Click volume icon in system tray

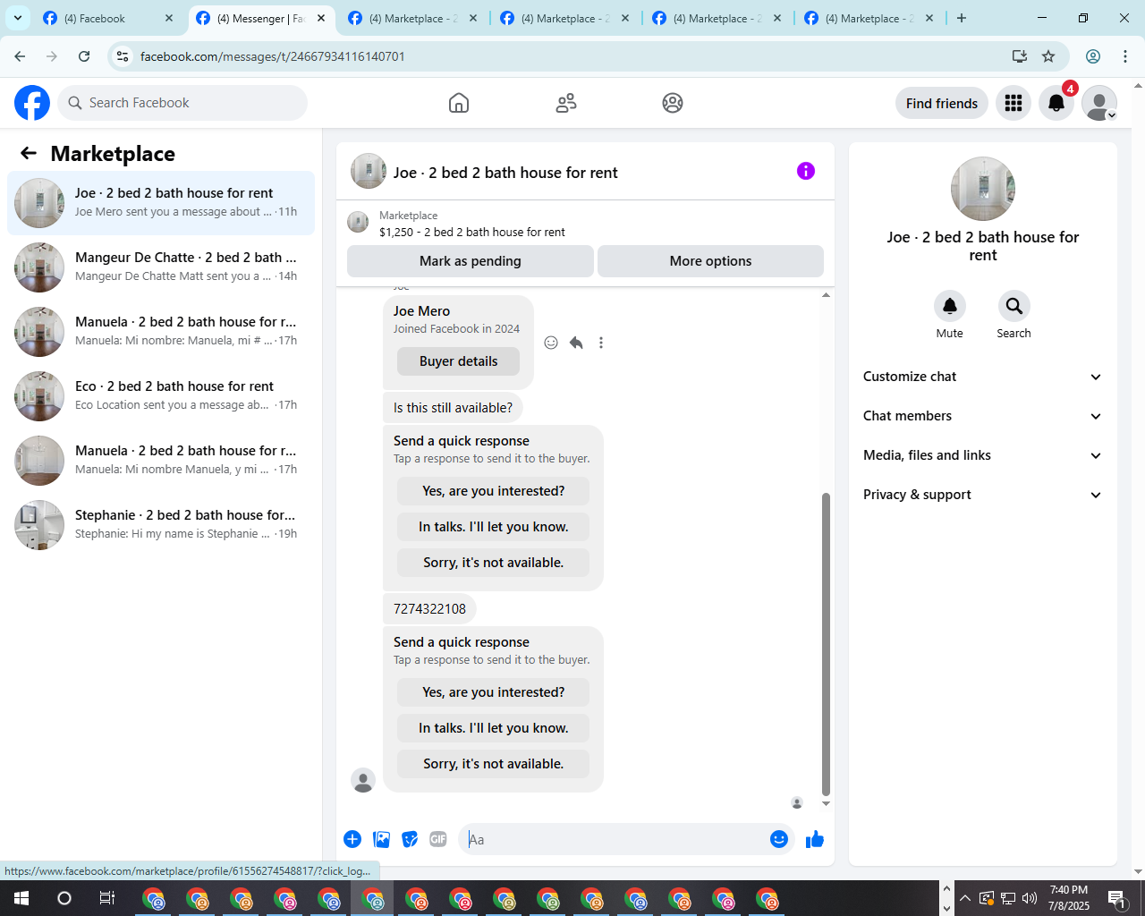coord(1030,898)
